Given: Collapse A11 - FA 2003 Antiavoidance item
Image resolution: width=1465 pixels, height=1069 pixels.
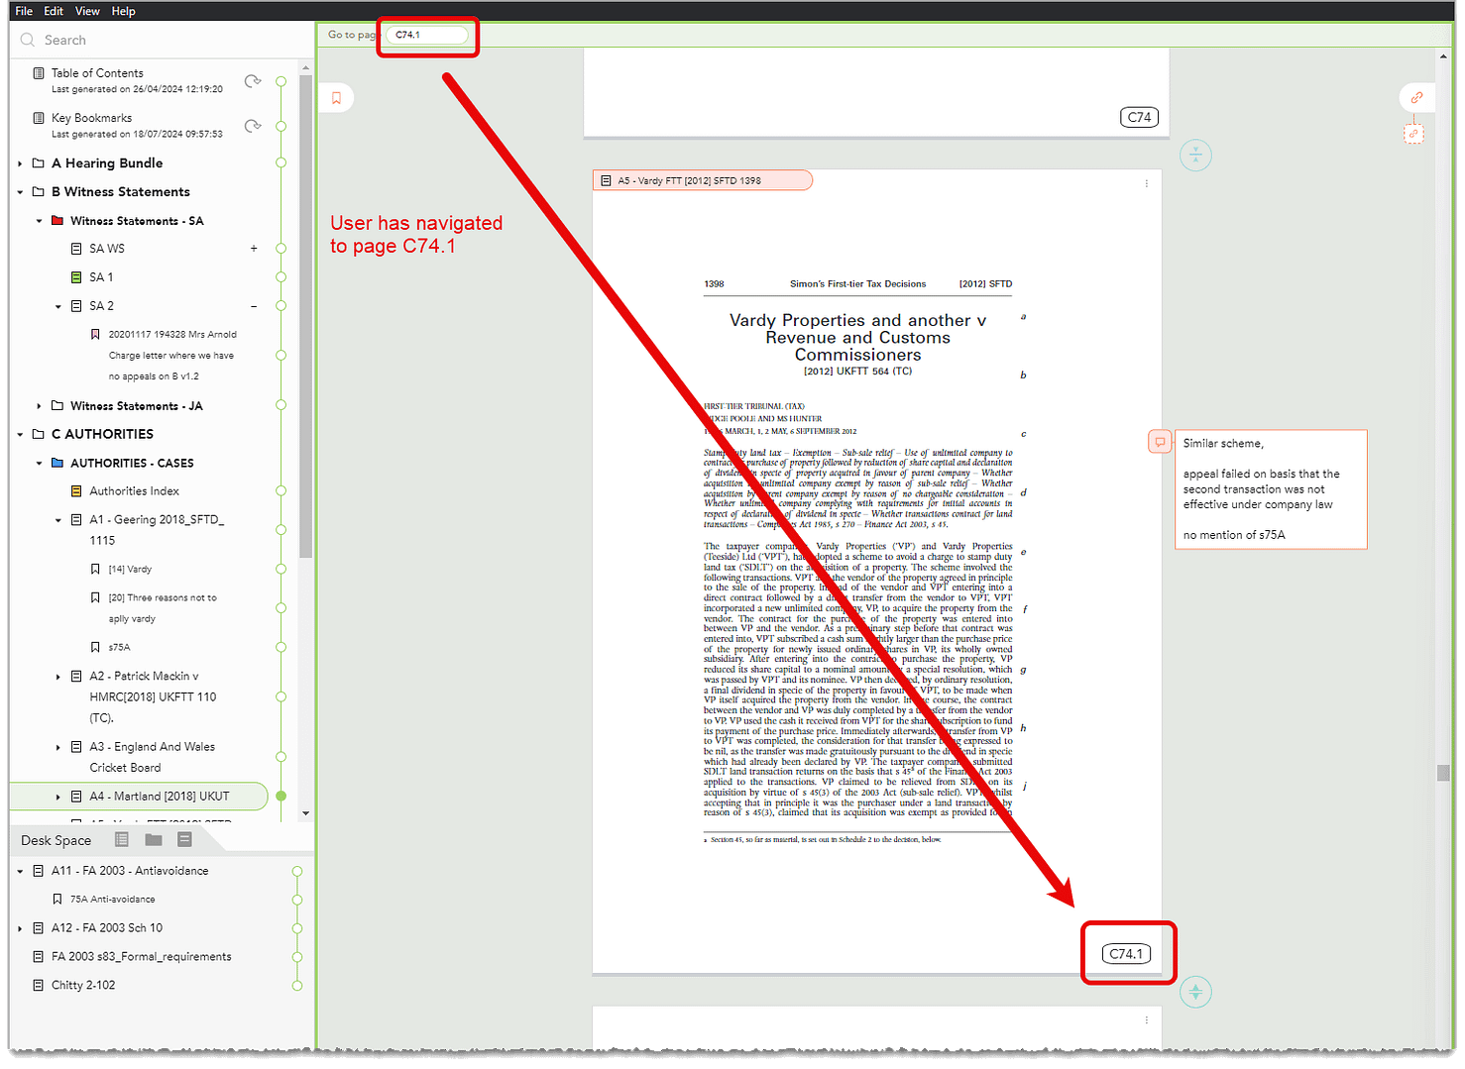Looking at the screenshot, I should pos(20,871).
